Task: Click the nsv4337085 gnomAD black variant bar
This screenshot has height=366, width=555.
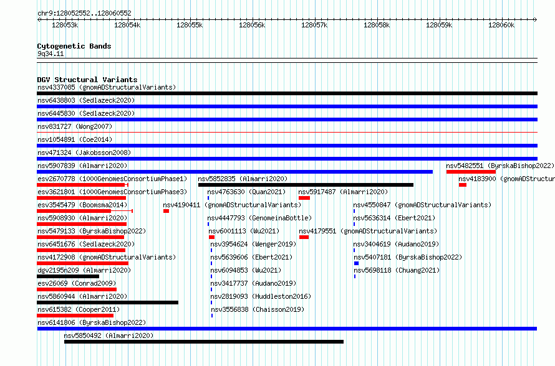Action: tap(287, 93)
